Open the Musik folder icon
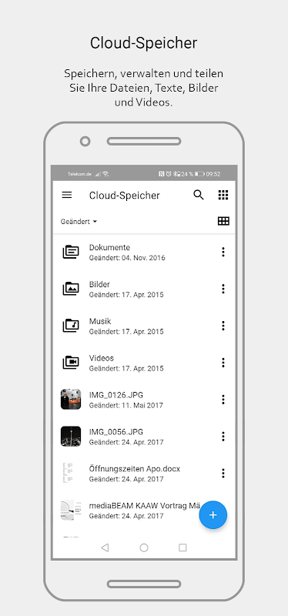Image resolution: width=288 pixels, height=616 pixels. pyautogui.click(x=71, y=326)
